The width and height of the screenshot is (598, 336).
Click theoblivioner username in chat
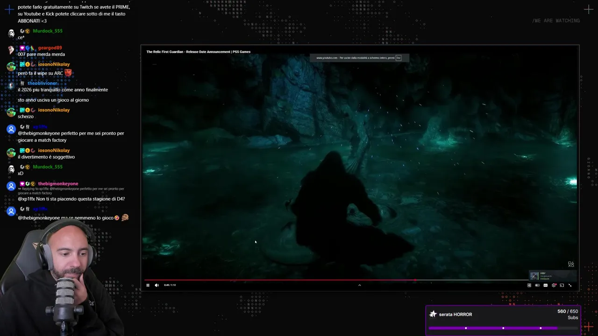point(42,83)
